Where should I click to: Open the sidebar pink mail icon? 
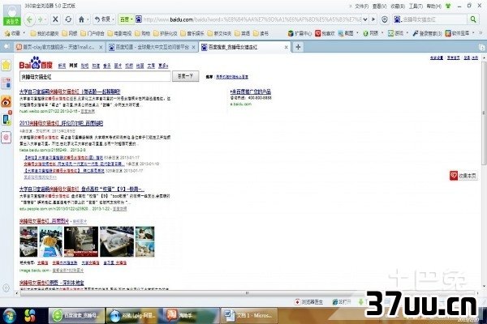click(x=6, y=137)
